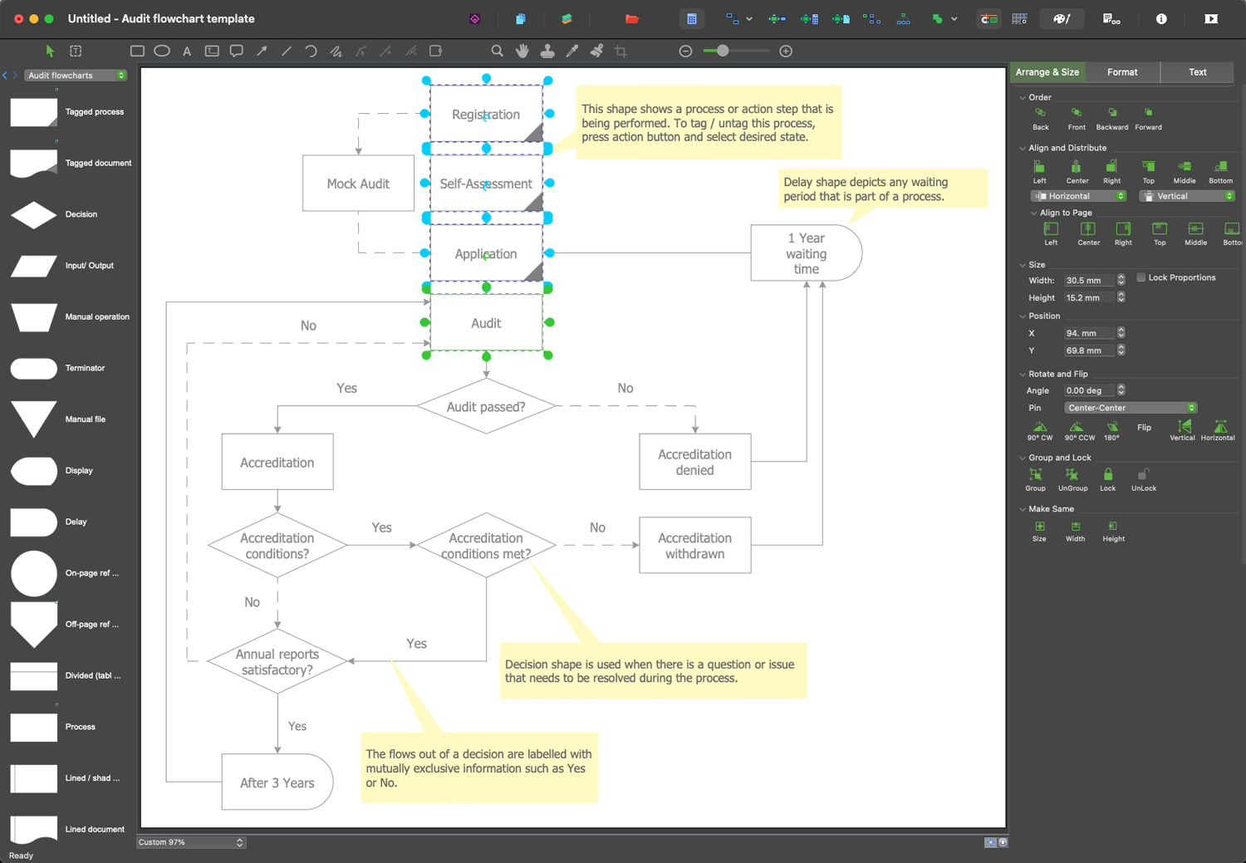Open the Audit flowcharts library dropdown
1246x863 pixels.
[x=76, y=76]
